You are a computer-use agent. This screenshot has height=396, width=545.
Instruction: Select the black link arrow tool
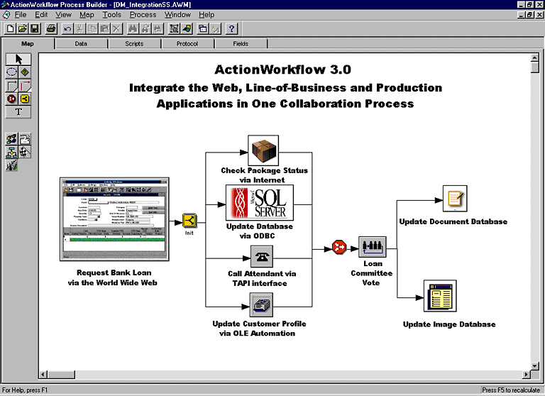click(x=12, y=86)
